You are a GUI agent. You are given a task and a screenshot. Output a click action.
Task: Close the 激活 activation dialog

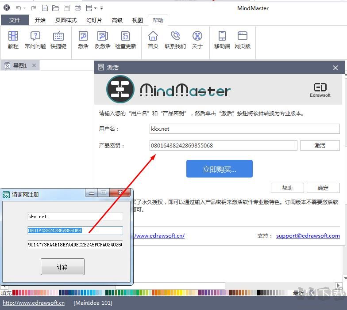pos(335,68)
